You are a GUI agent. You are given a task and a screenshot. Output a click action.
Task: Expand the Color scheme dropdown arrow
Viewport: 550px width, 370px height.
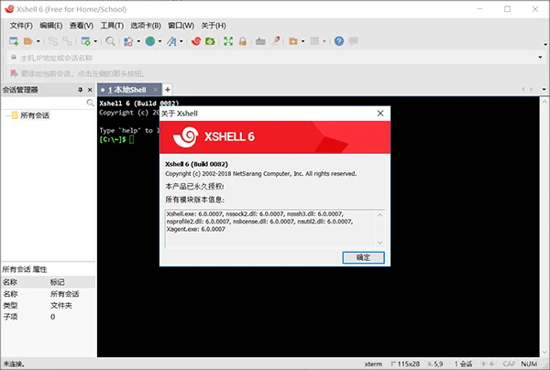[x=138, y=41]
